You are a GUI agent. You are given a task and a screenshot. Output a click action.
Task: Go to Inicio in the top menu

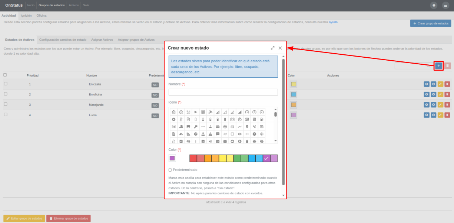pos(31,5)
